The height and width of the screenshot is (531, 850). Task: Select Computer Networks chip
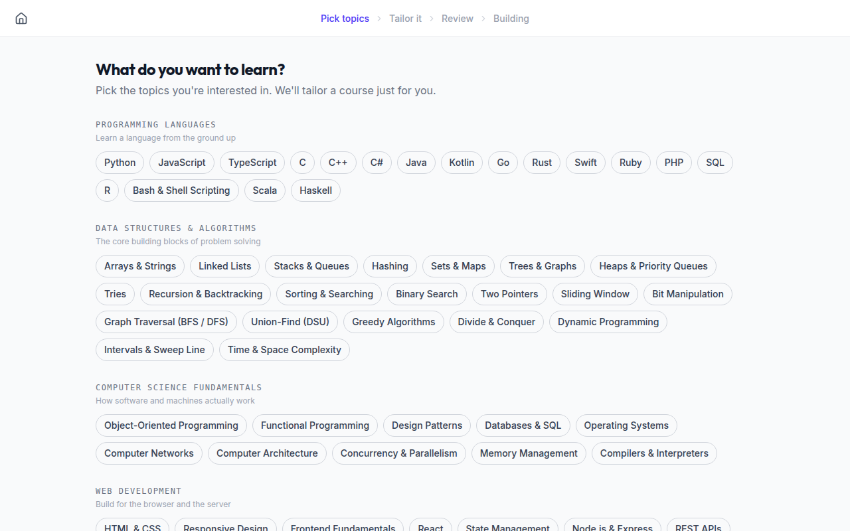(149, 453)
